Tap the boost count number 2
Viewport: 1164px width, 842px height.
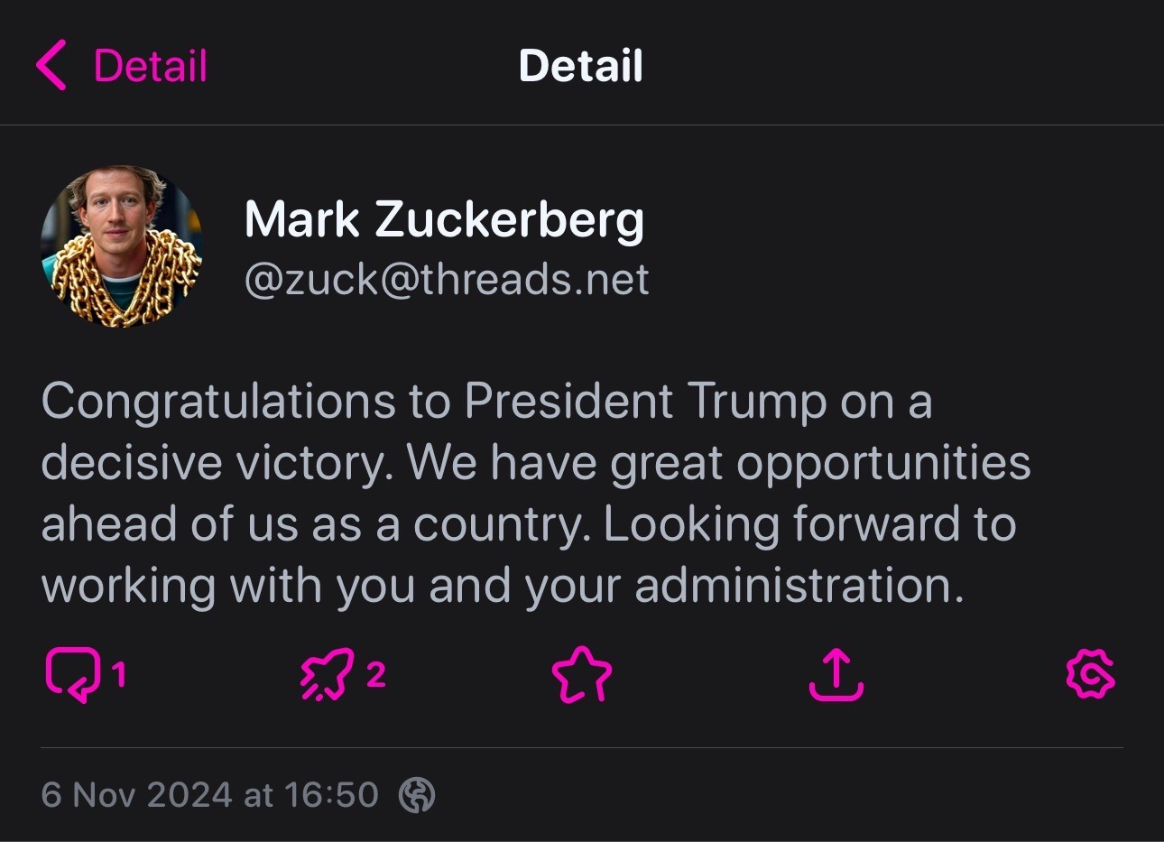(x=376, y=673)
